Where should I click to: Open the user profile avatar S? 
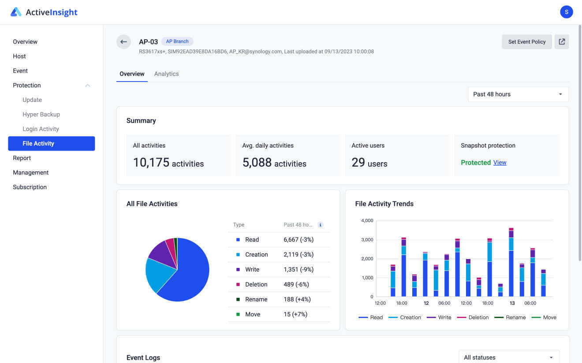pos(567,12)
